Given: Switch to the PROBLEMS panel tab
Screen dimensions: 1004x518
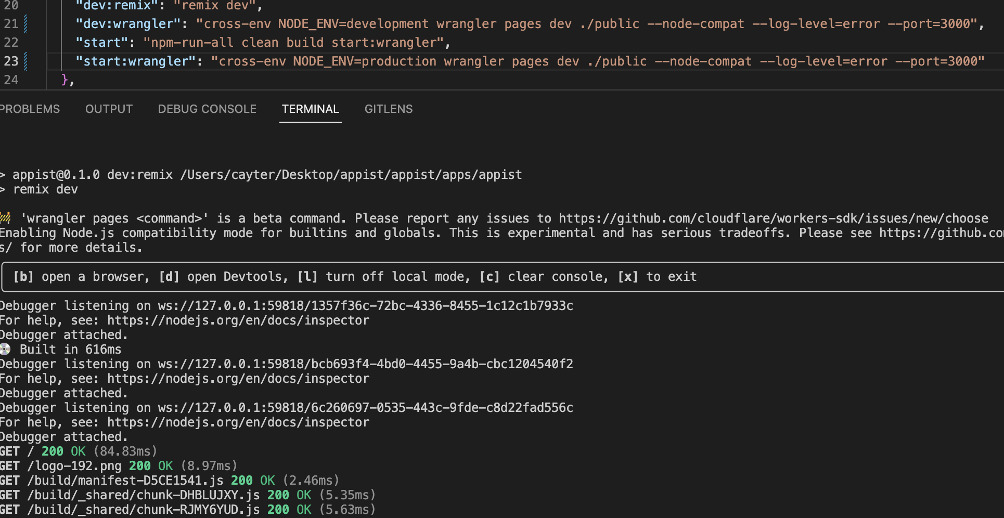Looking at the screenshot, I should pyautogui.click(x=30, y=109).
